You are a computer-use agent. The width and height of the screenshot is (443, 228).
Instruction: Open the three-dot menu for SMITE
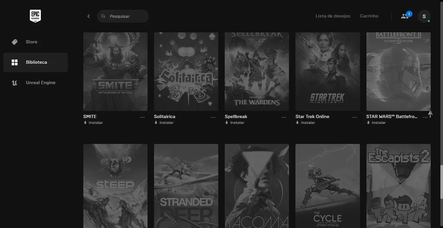142,117
